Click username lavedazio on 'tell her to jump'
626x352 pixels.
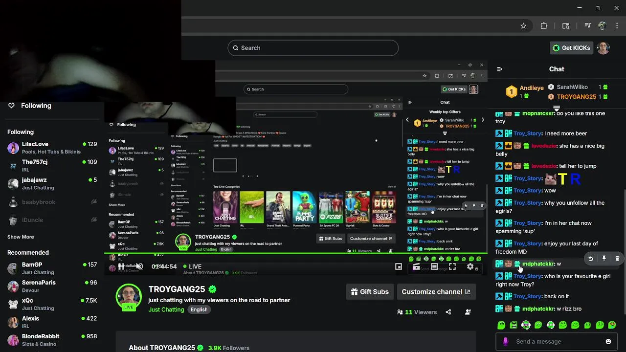click(542, 166)
